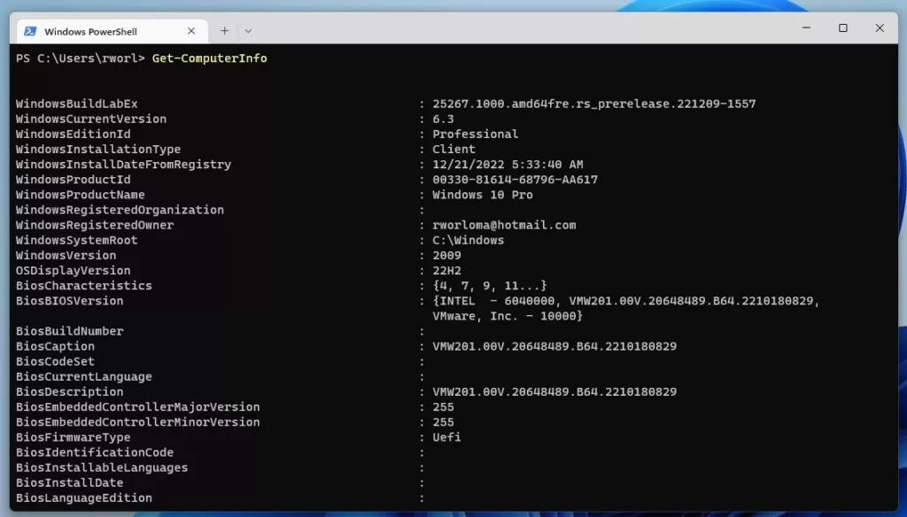The image size is (907, 517).
Task: Click the install date 12/21/2022 5:33:40 AM
Action: [x=508, y=165]
